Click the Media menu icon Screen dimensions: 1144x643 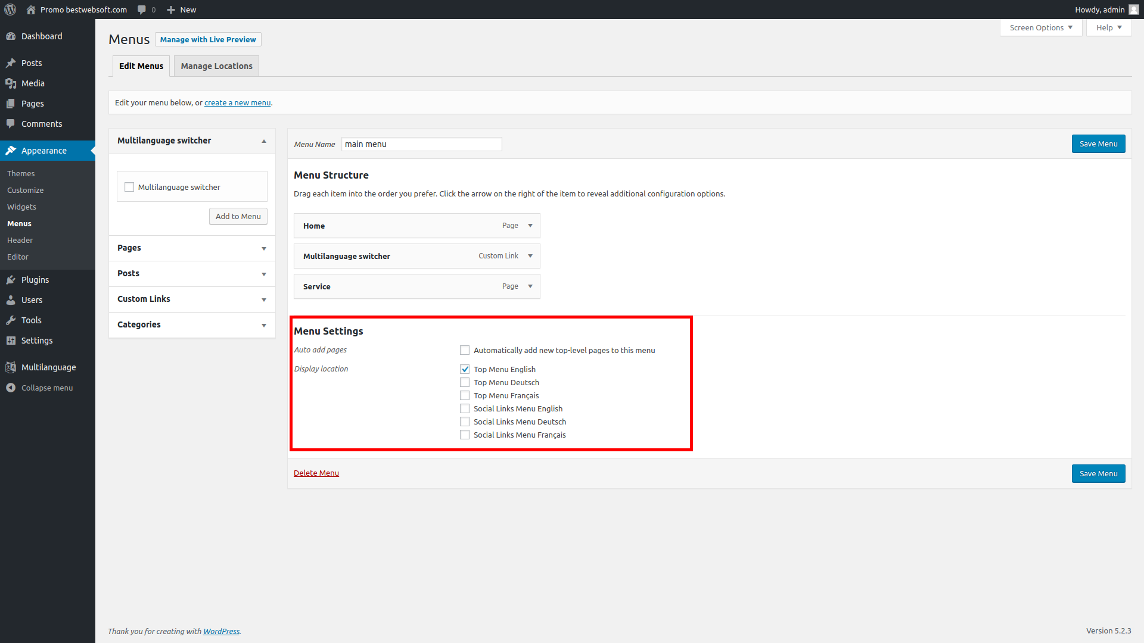pos(12,83)
